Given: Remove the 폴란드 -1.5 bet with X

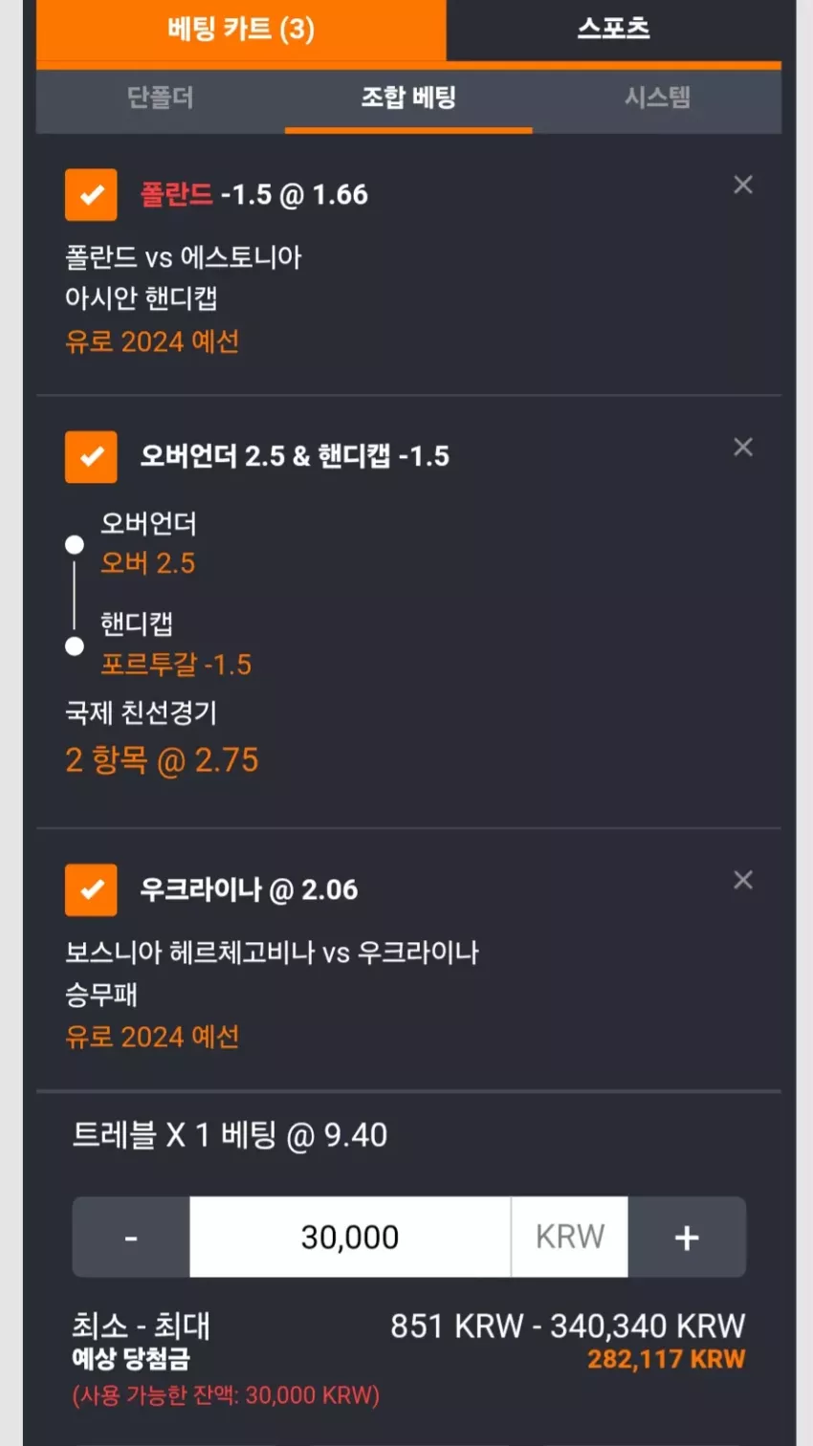Looking at the screenshot, I should pos(743,185).
